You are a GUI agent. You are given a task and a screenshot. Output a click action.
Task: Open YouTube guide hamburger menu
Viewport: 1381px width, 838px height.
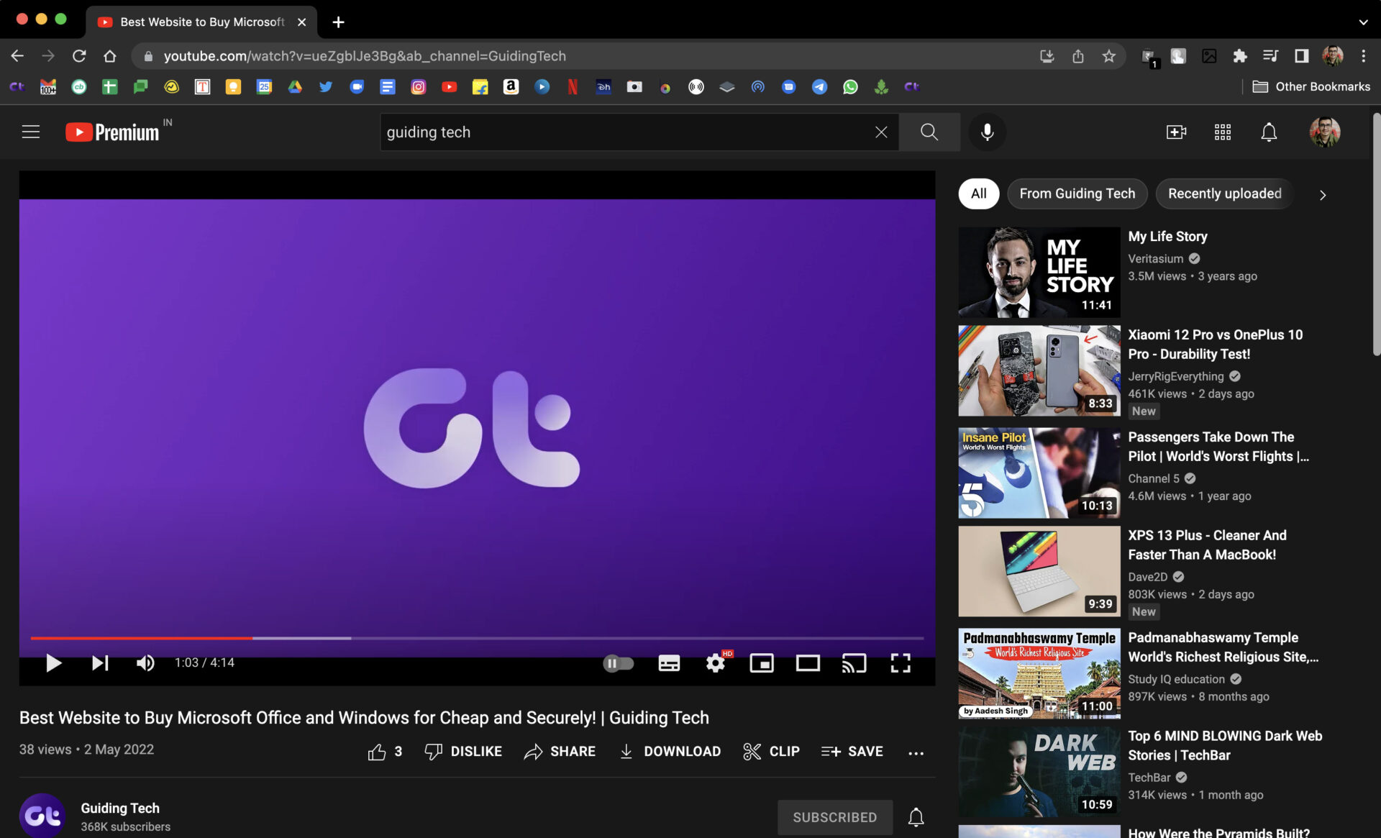click(30, 132)
